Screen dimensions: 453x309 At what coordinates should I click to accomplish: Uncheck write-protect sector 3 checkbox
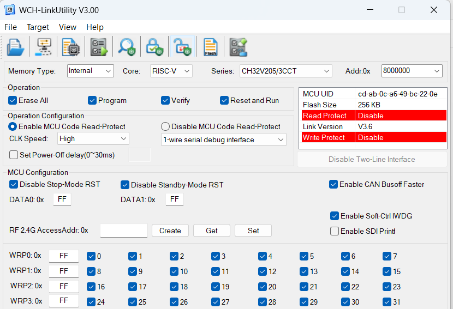215,256
